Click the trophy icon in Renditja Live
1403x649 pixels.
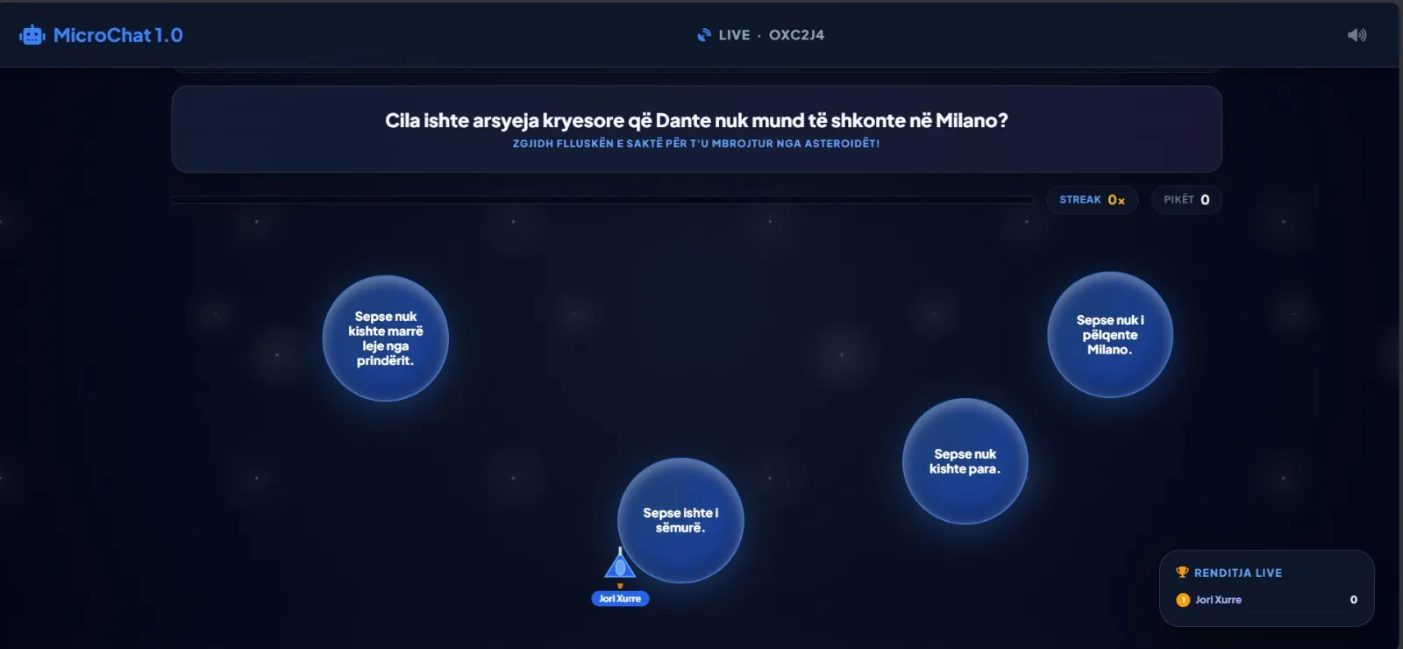pyautogui.click(x=1182, y=573)
